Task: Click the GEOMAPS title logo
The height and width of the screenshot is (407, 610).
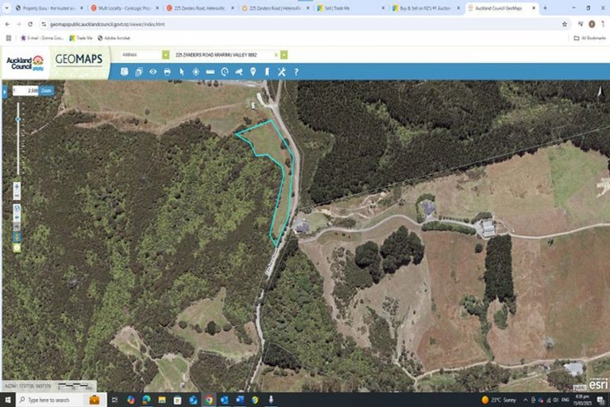Action: (79, 59)
